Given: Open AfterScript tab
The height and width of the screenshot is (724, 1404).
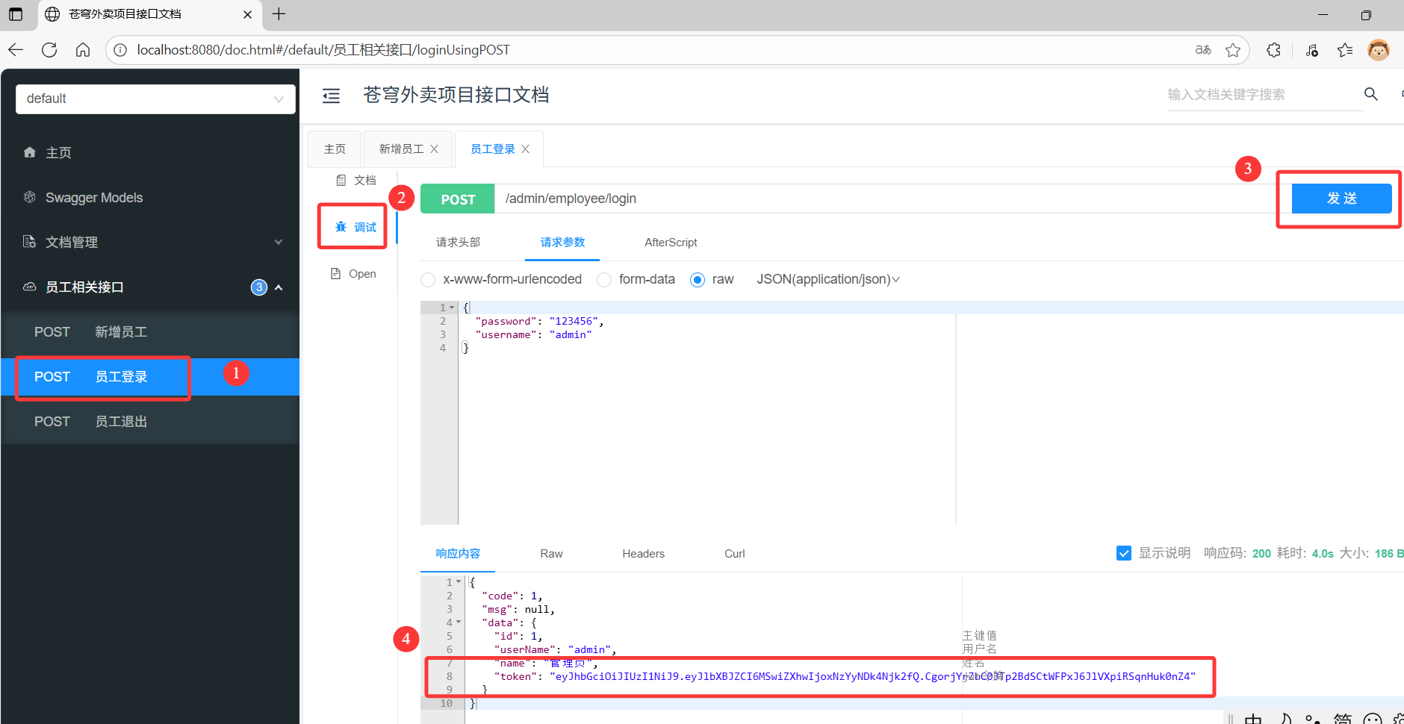Looking at the screenshot, I should pos(671,243).
